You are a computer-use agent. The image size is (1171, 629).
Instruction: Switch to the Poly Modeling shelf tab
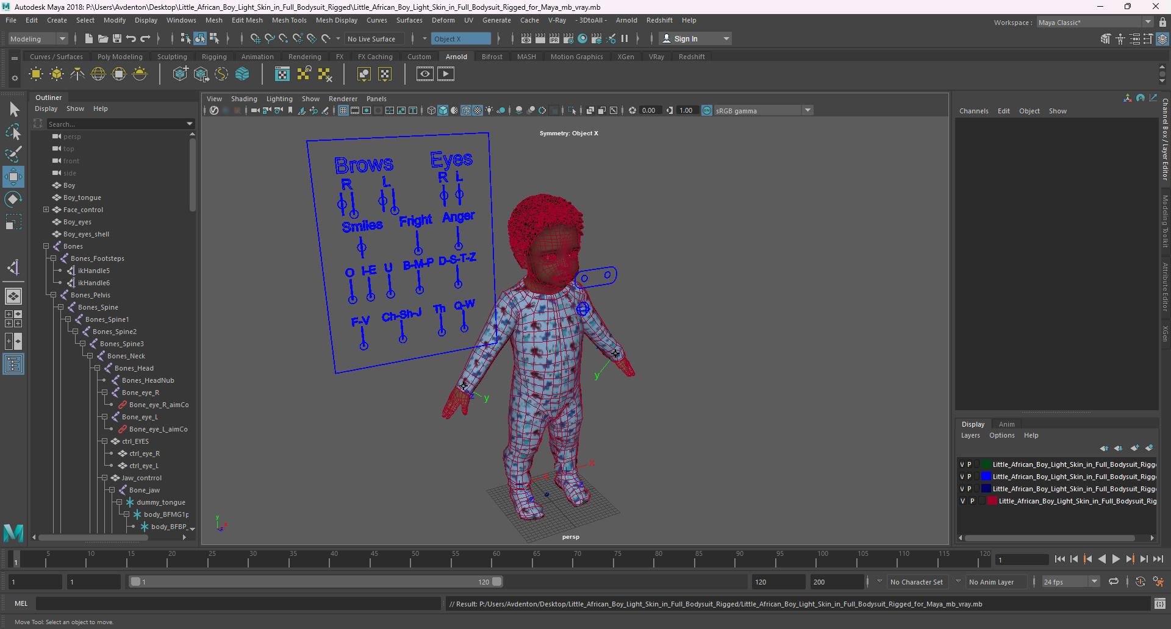pos(120,57)
